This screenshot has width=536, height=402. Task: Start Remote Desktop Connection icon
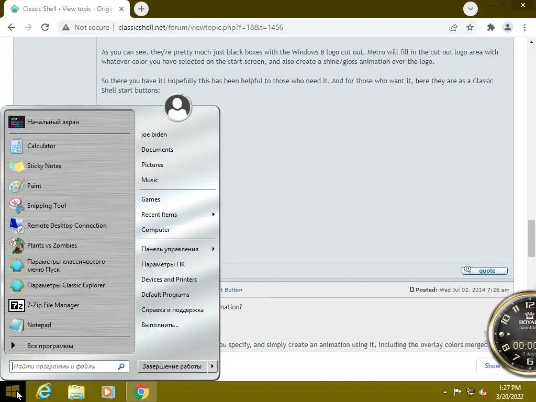tap(16, 226)
